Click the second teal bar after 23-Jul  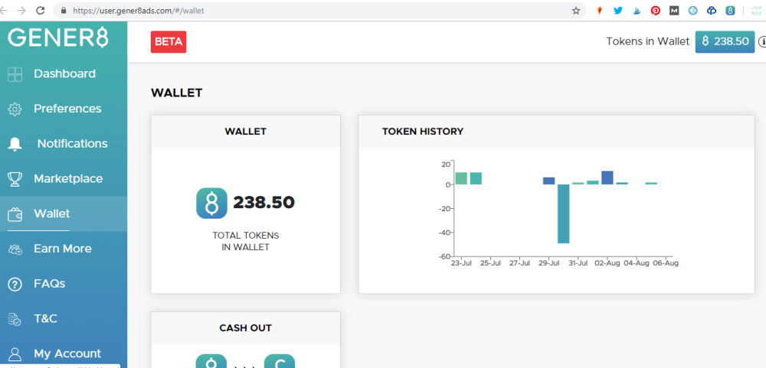click(x=476, y=178)
